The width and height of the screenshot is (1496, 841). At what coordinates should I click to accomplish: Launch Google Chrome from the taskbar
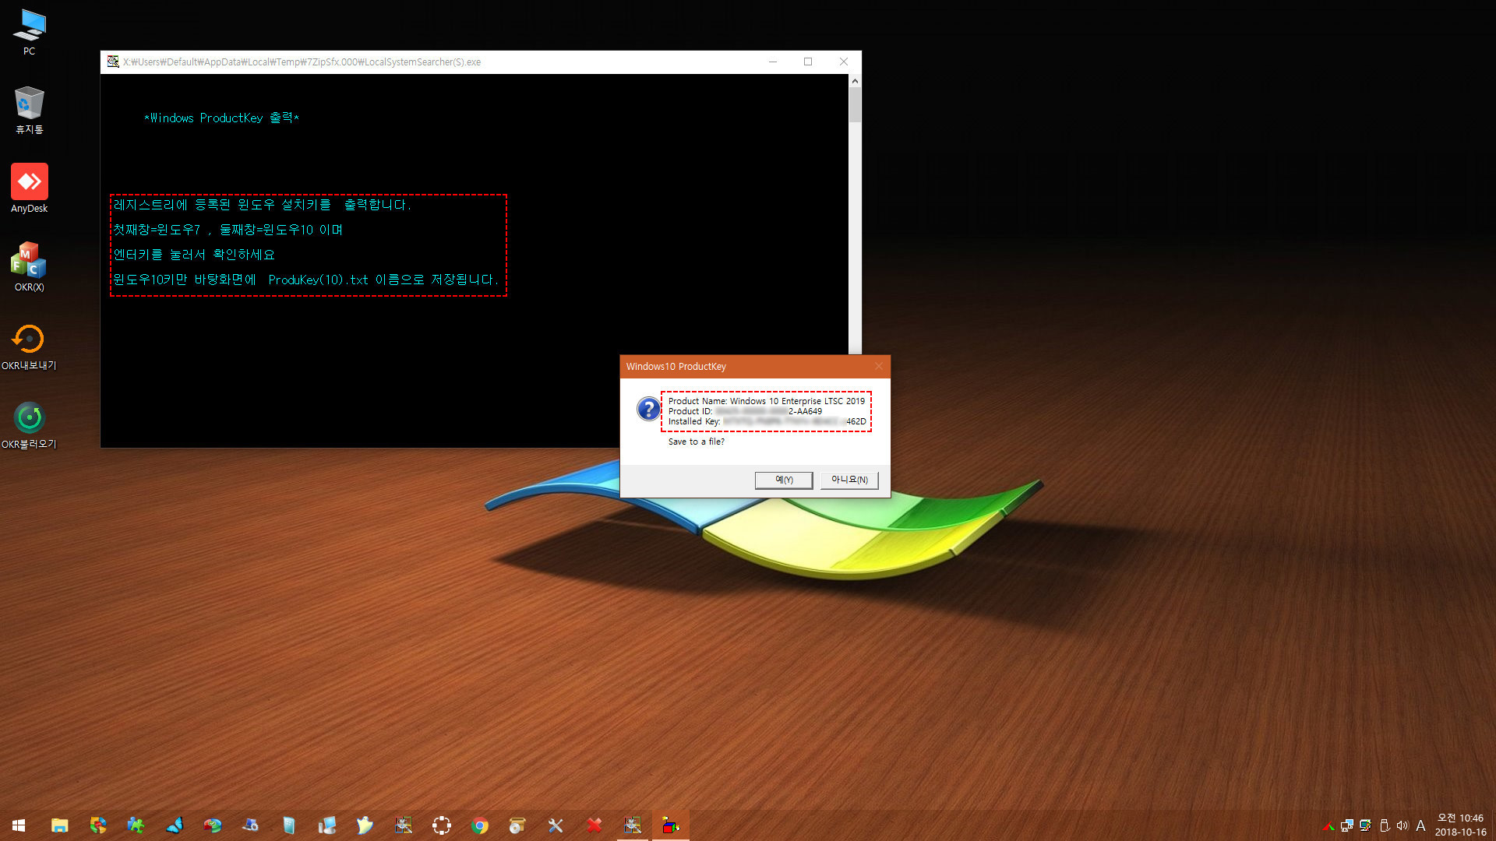coord(480,825)
